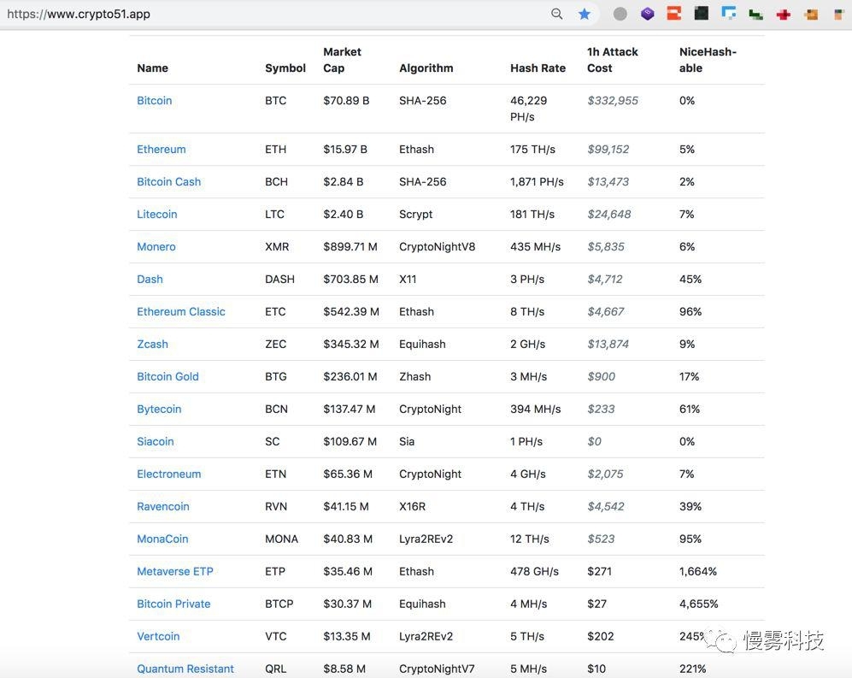Click the XMR symbol cell

pyautogui.click(x=277, y=247)
